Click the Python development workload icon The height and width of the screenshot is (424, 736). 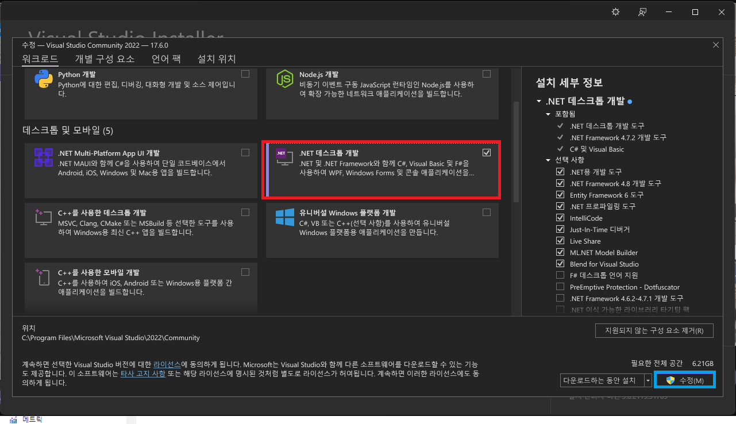pos(44,79)
